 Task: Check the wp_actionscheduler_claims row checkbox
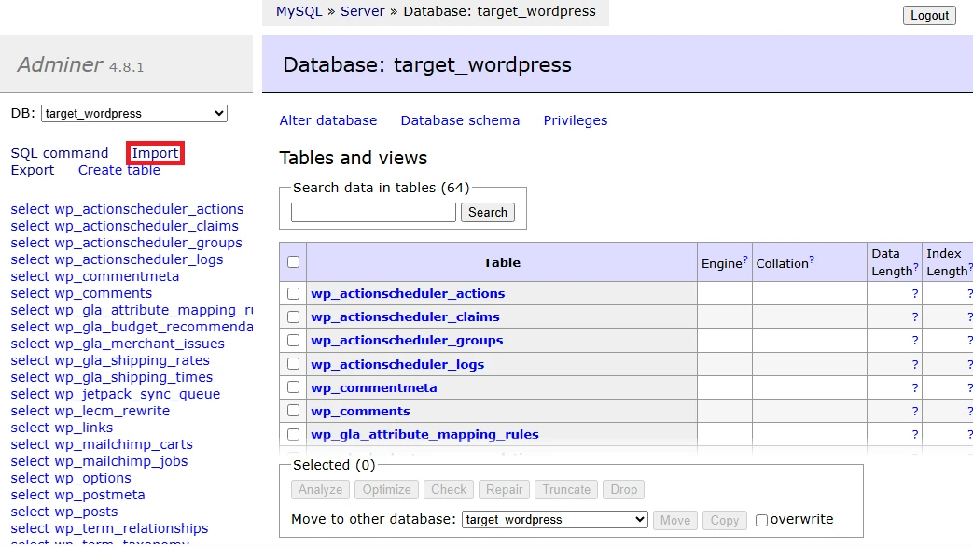(294, 316)
